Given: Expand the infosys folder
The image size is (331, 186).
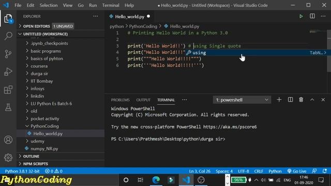Looking at the screenshot, I should (x=61, y=88).
